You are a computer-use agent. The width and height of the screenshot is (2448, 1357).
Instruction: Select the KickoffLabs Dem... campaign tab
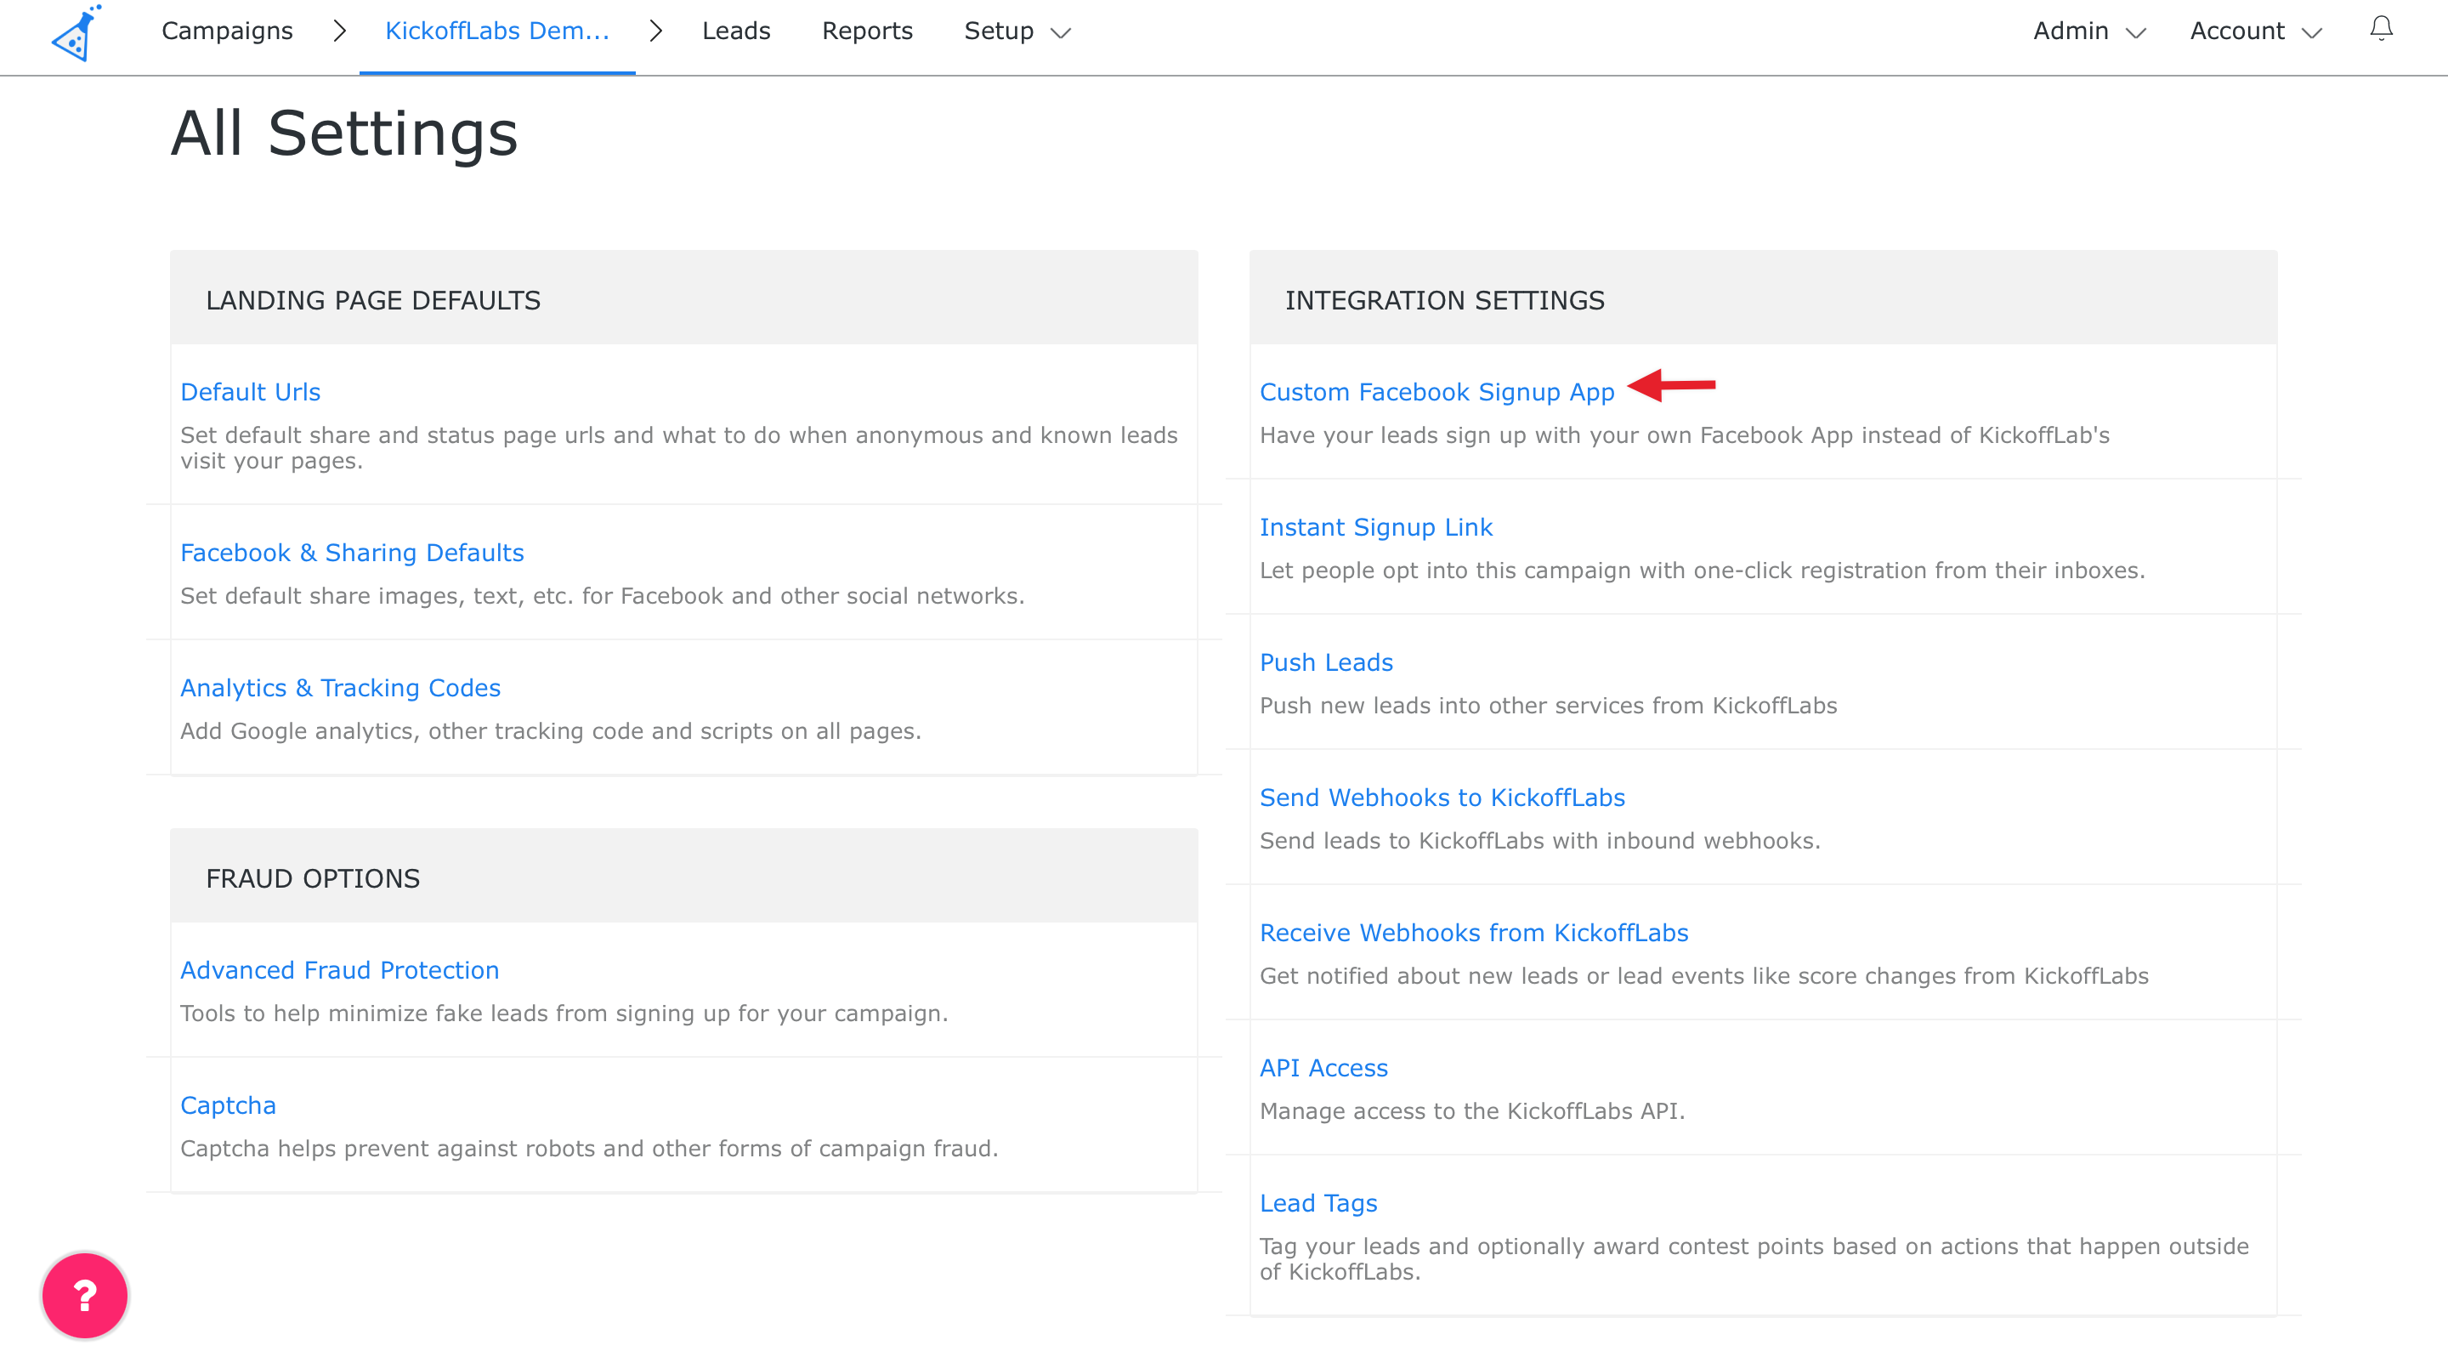[x=497, y=31]
